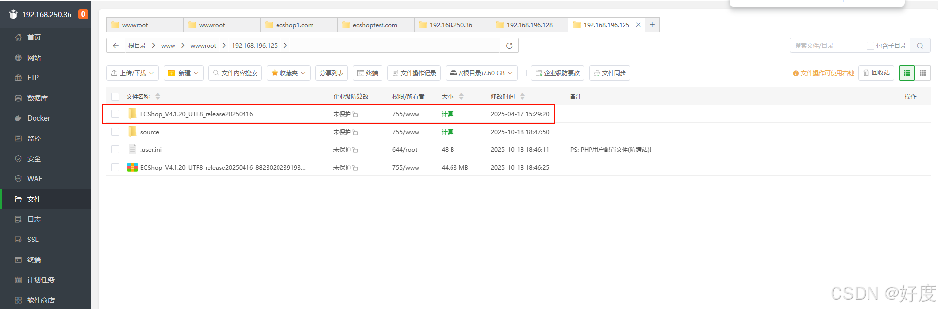
Task: Toggle 包含子目录 checkbox
Action: (870, 46)
